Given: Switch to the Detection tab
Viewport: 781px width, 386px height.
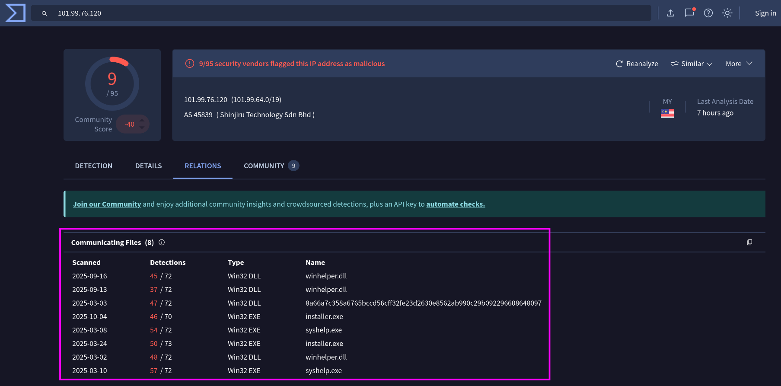Looking at the screenshot, I should tap(93, 166).
